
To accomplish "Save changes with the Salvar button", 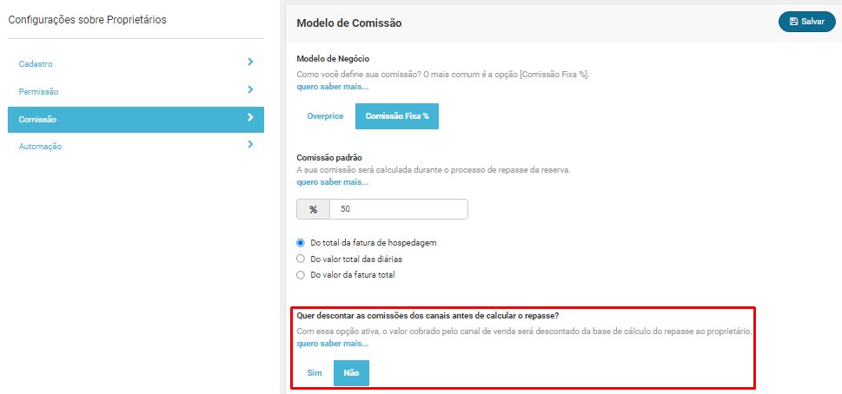I will (807, 22).
